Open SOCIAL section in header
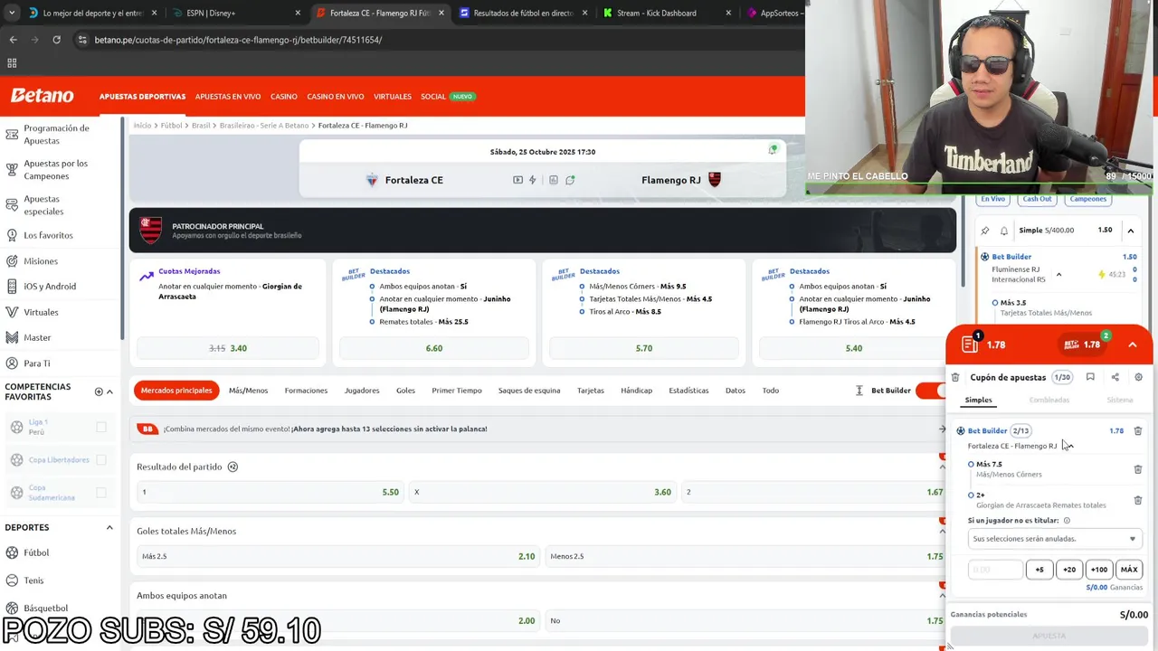The height and width of the screenshot is (651, 1158). click(x=433, y=97)
